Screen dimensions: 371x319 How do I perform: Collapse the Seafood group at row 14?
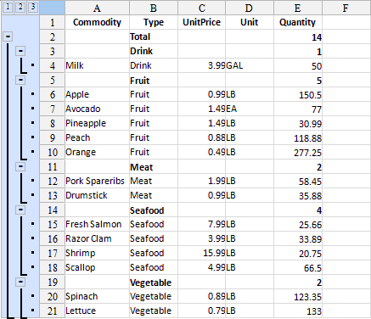click(20, 210)
